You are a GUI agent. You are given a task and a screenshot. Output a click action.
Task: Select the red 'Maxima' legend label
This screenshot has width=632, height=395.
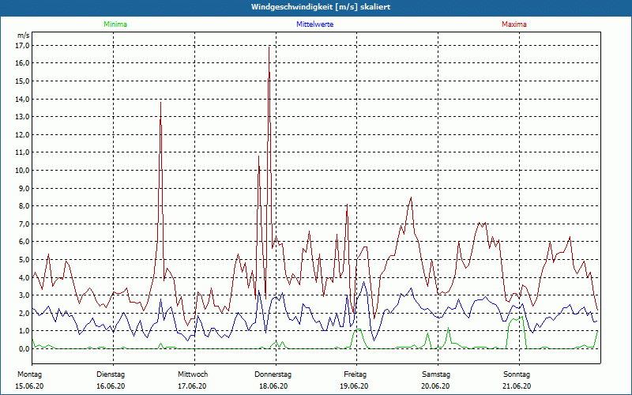pos(514,24)
